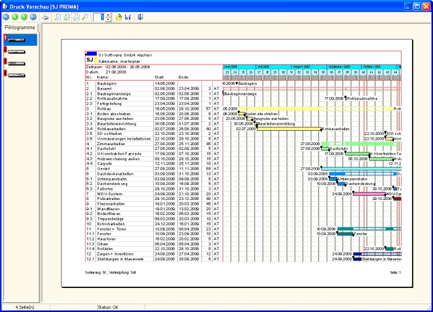Click the open folder icon
This screenshot has height=312, width=433.
tap(119, 17)
